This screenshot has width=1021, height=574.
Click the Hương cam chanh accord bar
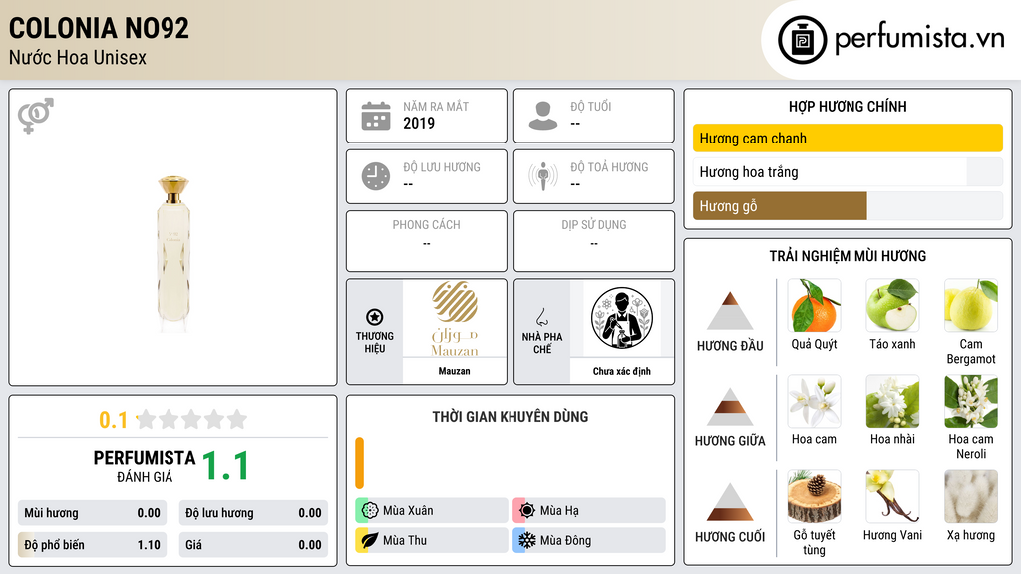click(848, 138)
